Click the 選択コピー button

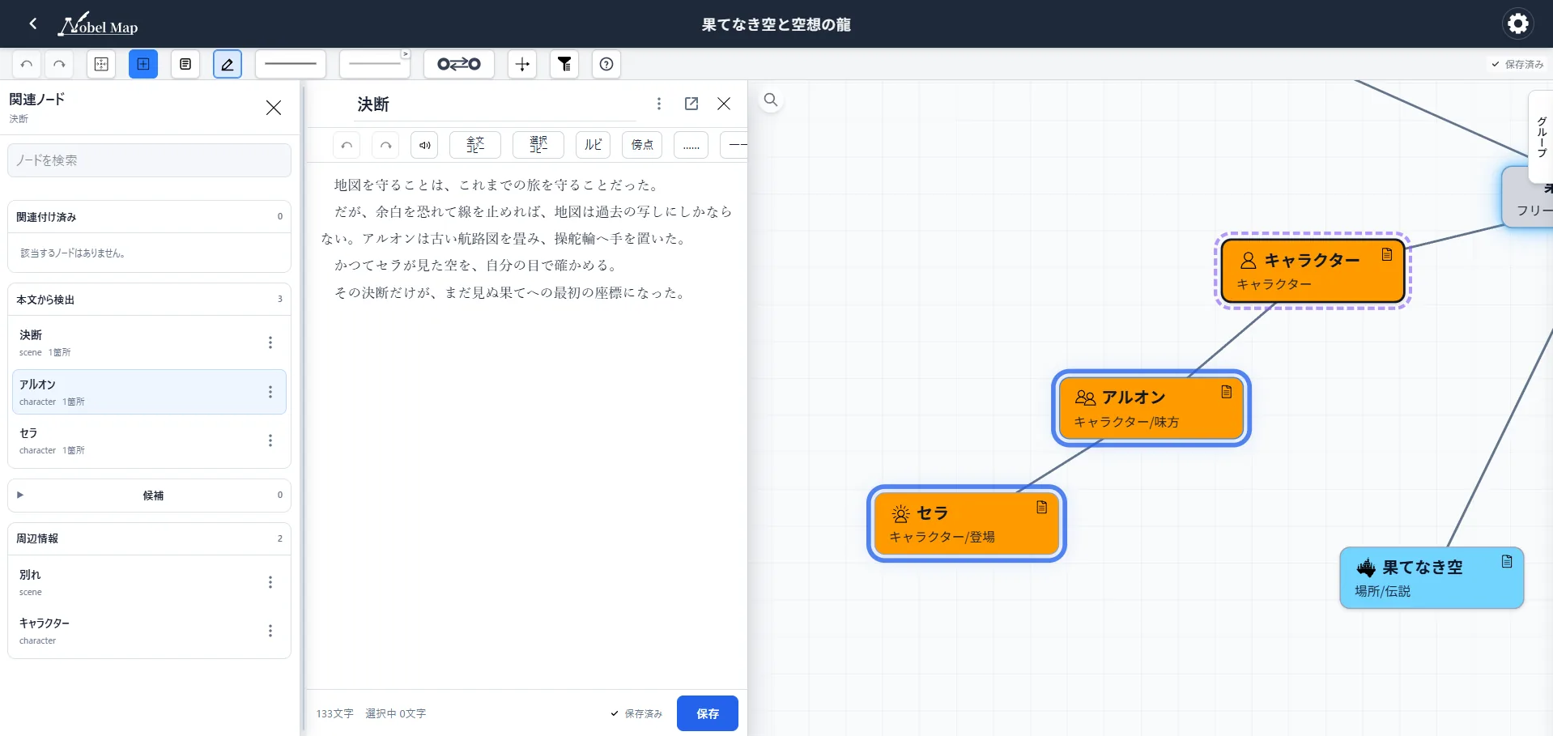tap(538, 145)
